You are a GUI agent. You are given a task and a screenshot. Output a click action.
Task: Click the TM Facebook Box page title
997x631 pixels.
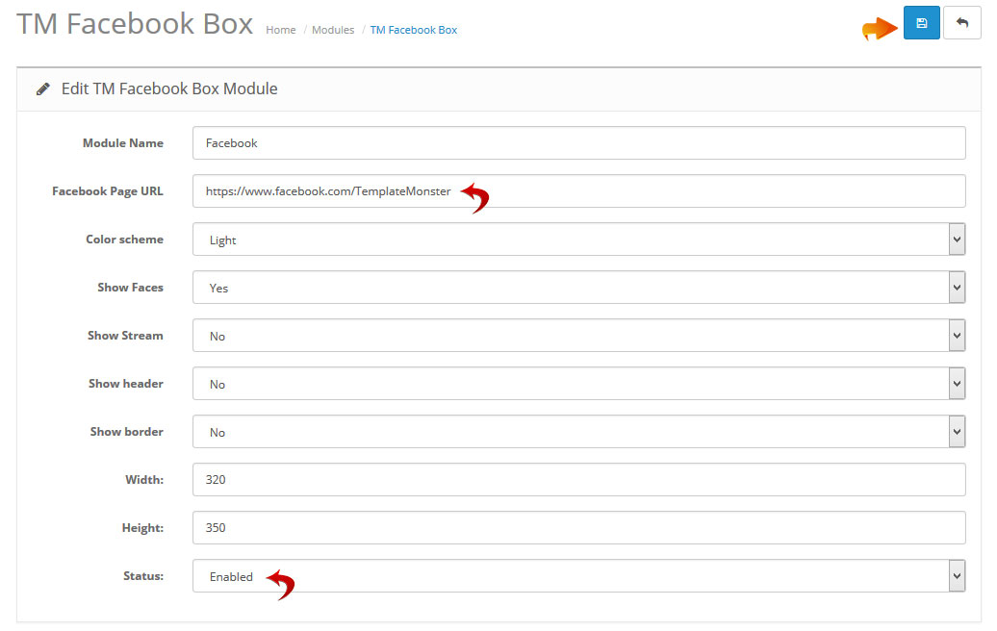tap(135, 24)
